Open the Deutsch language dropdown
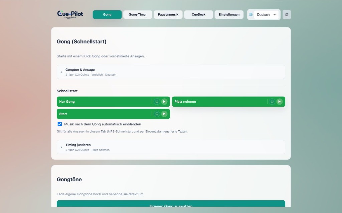Viewport: 342px width, 213px height. (x=266, y=15)
